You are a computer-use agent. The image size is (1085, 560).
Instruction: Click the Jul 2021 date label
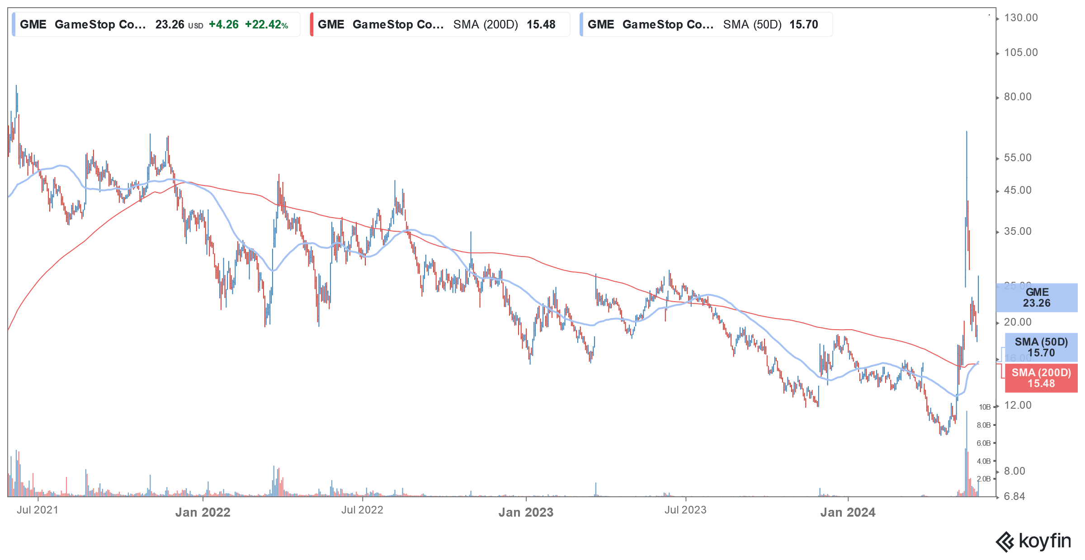(x=38, y=510)
